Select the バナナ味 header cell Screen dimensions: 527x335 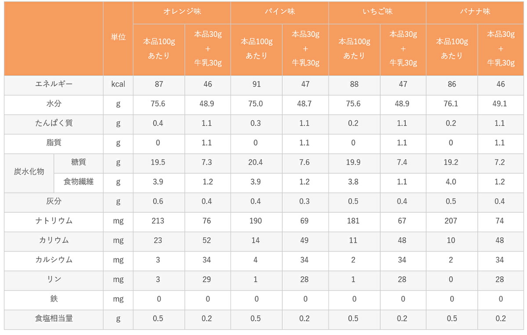pos(475,12)
